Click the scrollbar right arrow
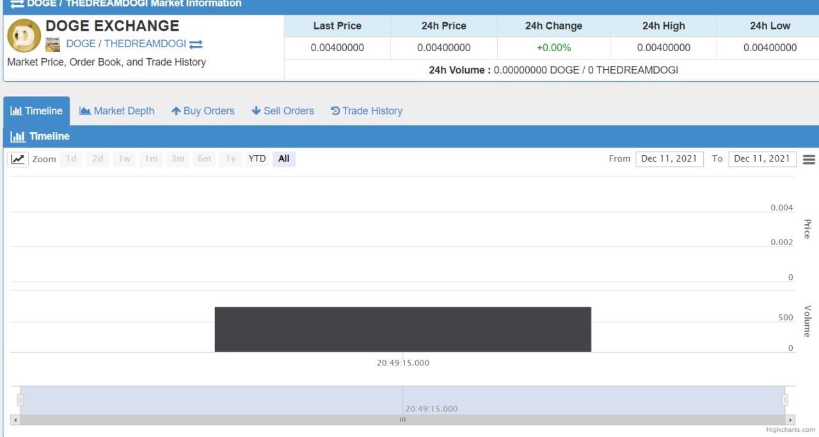The height and width of the screenshot is (437, 819). point(791,420)
